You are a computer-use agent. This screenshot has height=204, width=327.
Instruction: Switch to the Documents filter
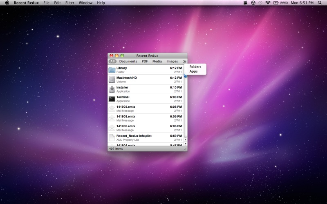(x=128, y=61)
